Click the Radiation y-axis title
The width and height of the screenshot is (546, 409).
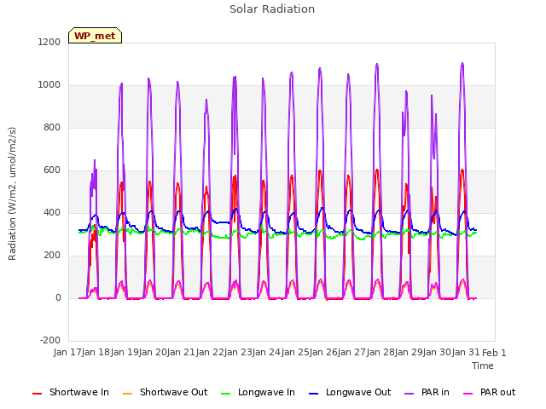[12, 193]
